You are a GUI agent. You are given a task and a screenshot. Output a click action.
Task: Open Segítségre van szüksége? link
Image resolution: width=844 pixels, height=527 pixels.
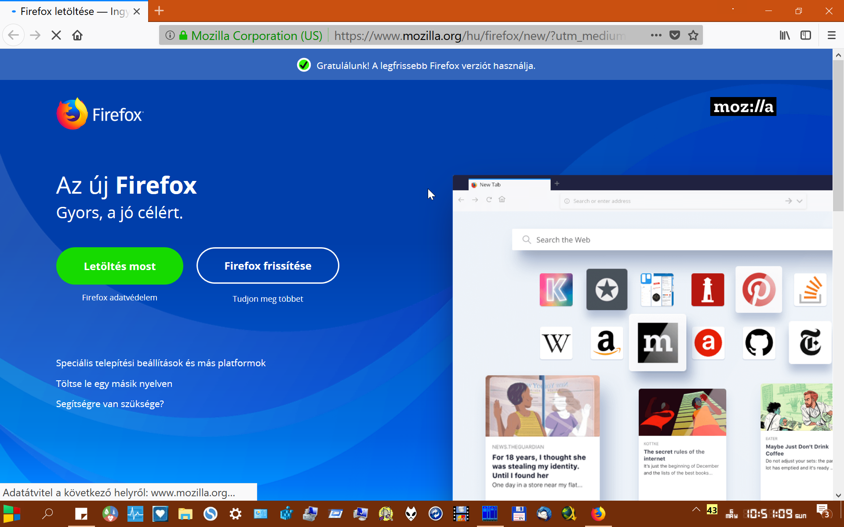click(110, 404)
